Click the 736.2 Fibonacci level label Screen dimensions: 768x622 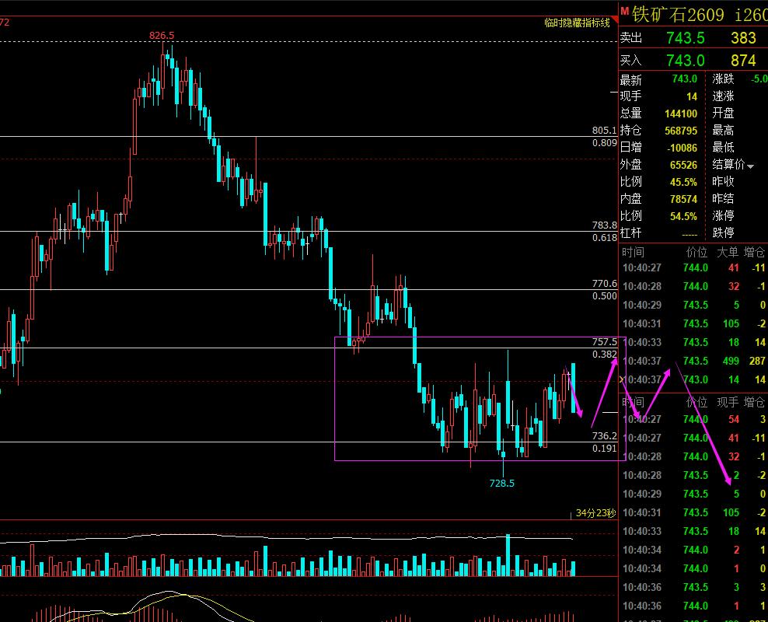click(x=605, y=436)
